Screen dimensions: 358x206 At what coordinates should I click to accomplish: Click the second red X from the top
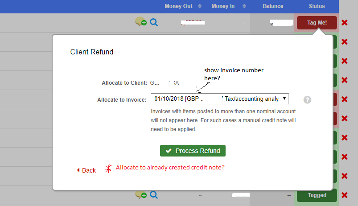345,41
